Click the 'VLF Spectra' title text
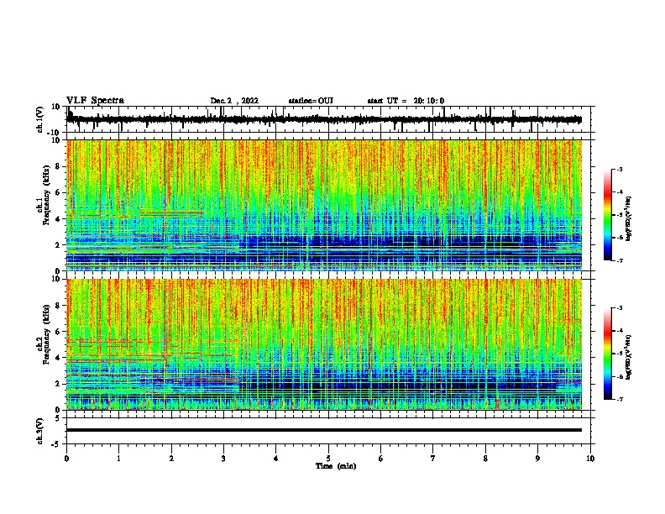 tap(95, 101)
